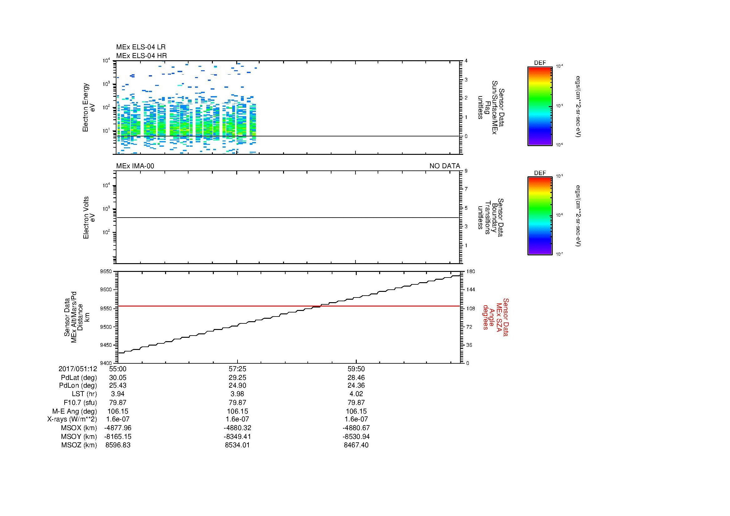
Task: Click the '144' SZA axis tick label
Action: tap(471, 290)
